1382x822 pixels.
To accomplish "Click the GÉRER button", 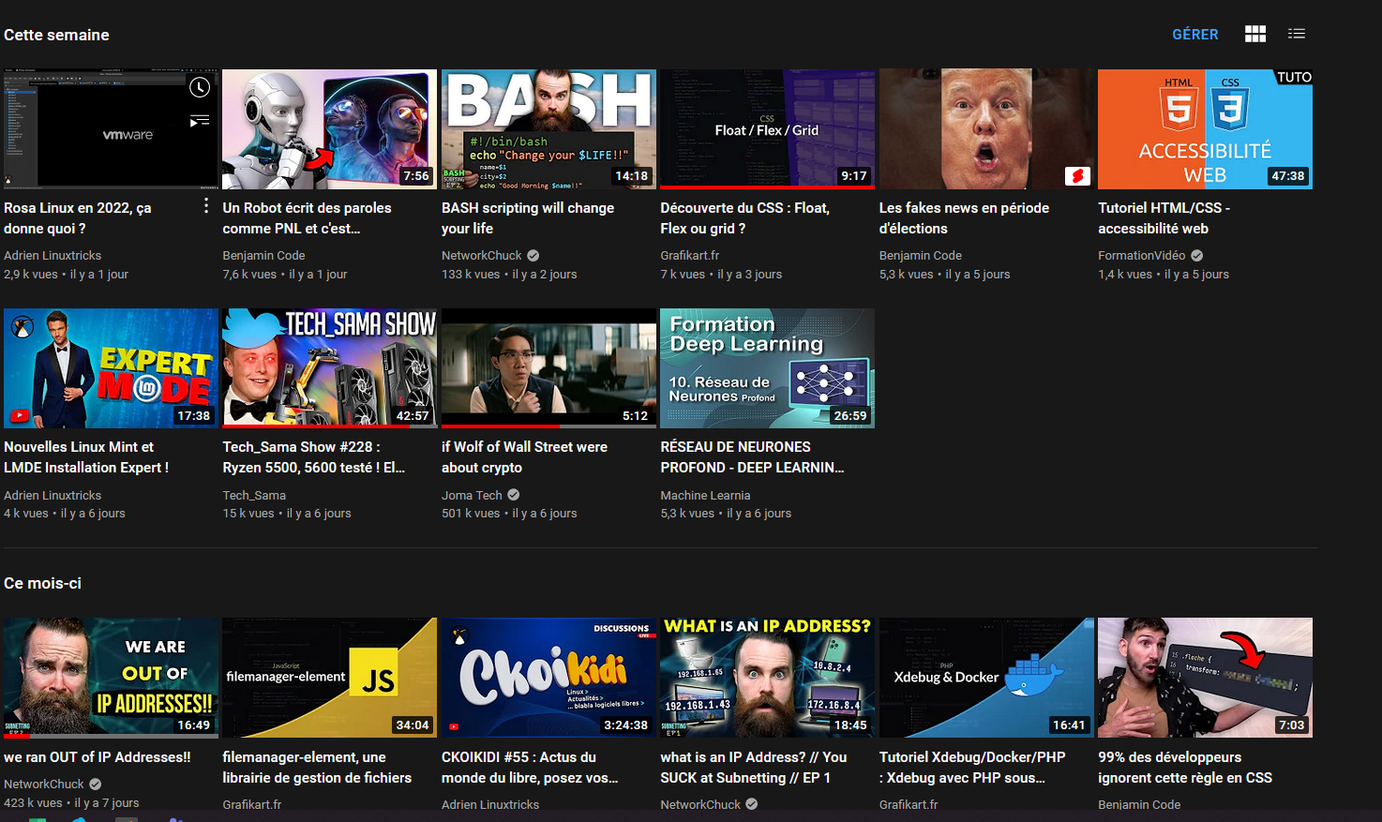I will (x=1194, y=34).
